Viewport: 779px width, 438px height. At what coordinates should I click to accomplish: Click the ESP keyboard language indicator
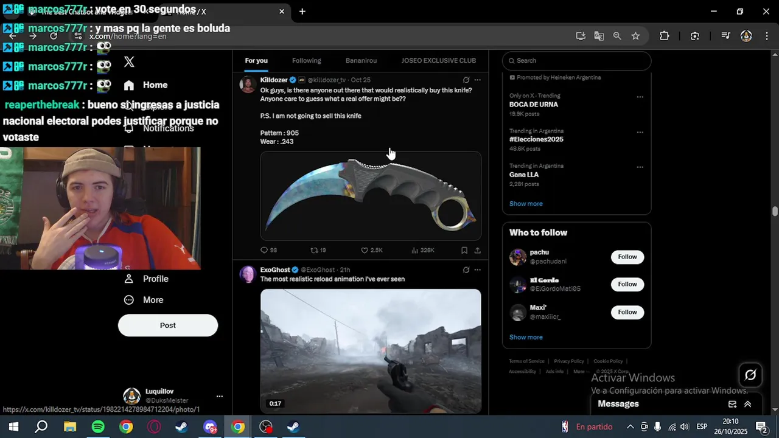tap(702, 427)
